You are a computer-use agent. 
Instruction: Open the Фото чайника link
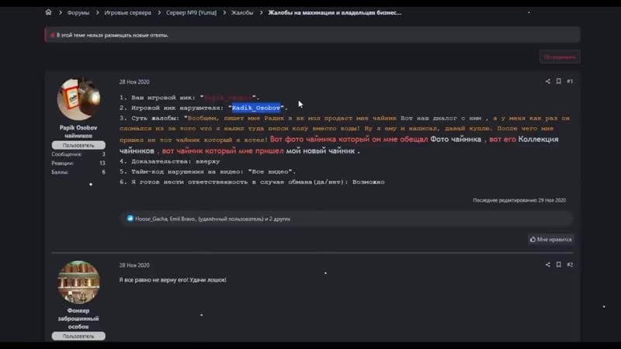point(456,140)
